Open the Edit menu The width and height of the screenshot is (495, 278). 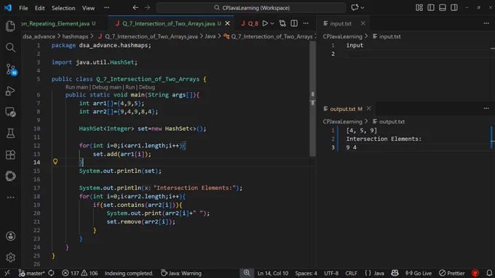[x=39, y=8]
